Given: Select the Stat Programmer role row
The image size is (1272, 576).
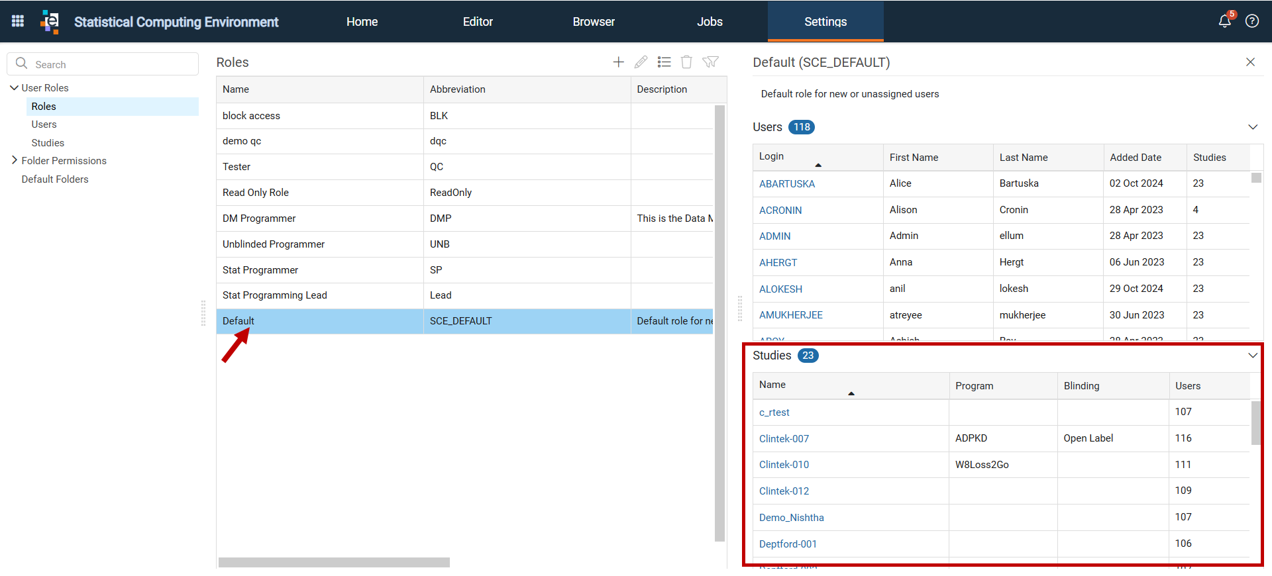Looking at the screenshot, I should point(464,270).
